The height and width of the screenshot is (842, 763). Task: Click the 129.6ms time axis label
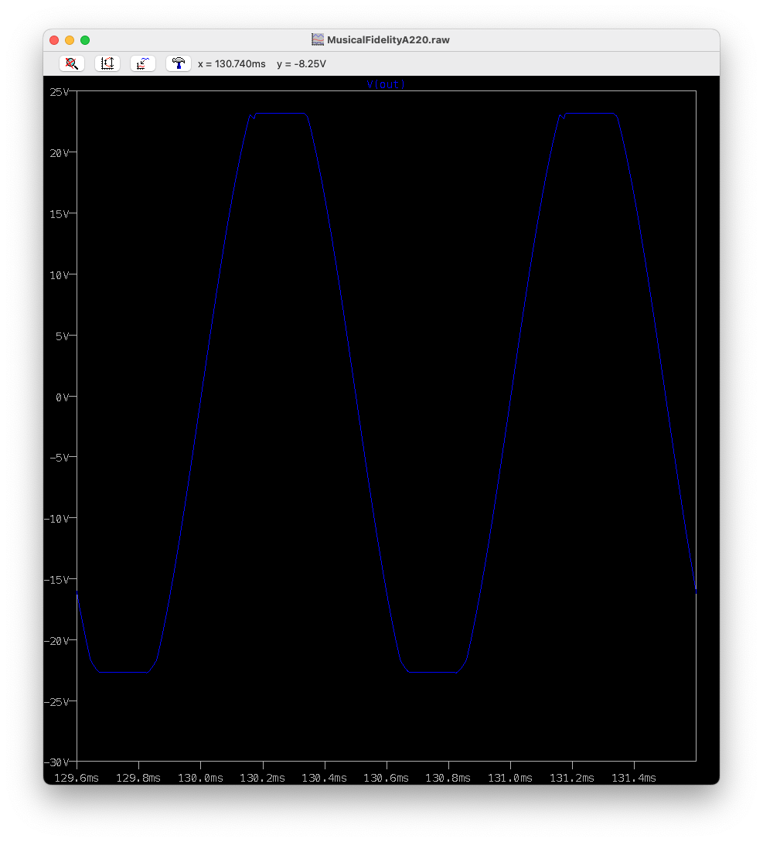coord(77,778)
